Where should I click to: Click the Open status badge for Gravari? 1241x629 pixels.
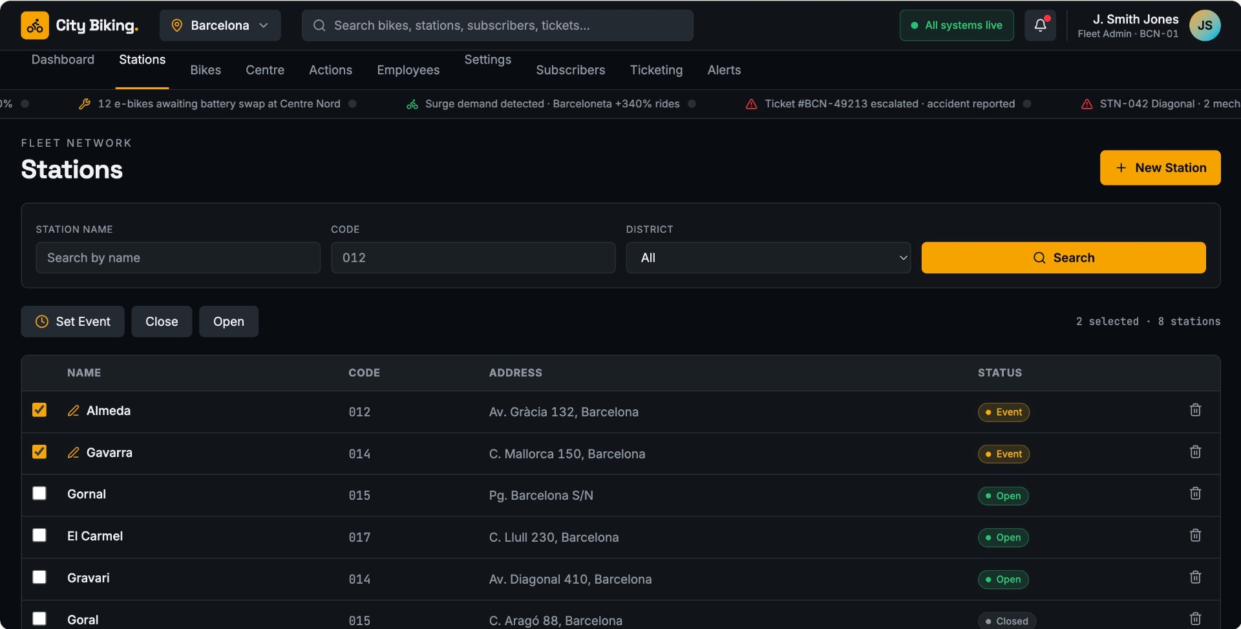(1003, 580)
